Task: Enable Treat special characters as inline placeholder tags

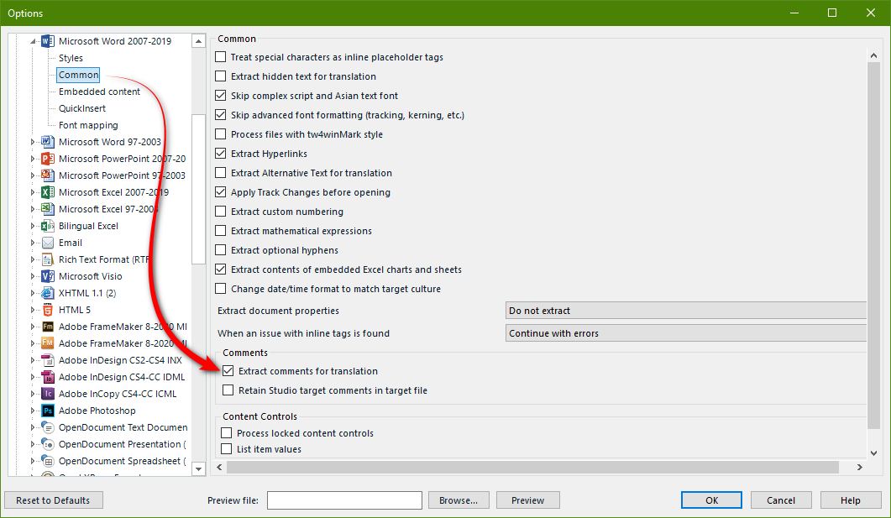Action: (221, 57)
